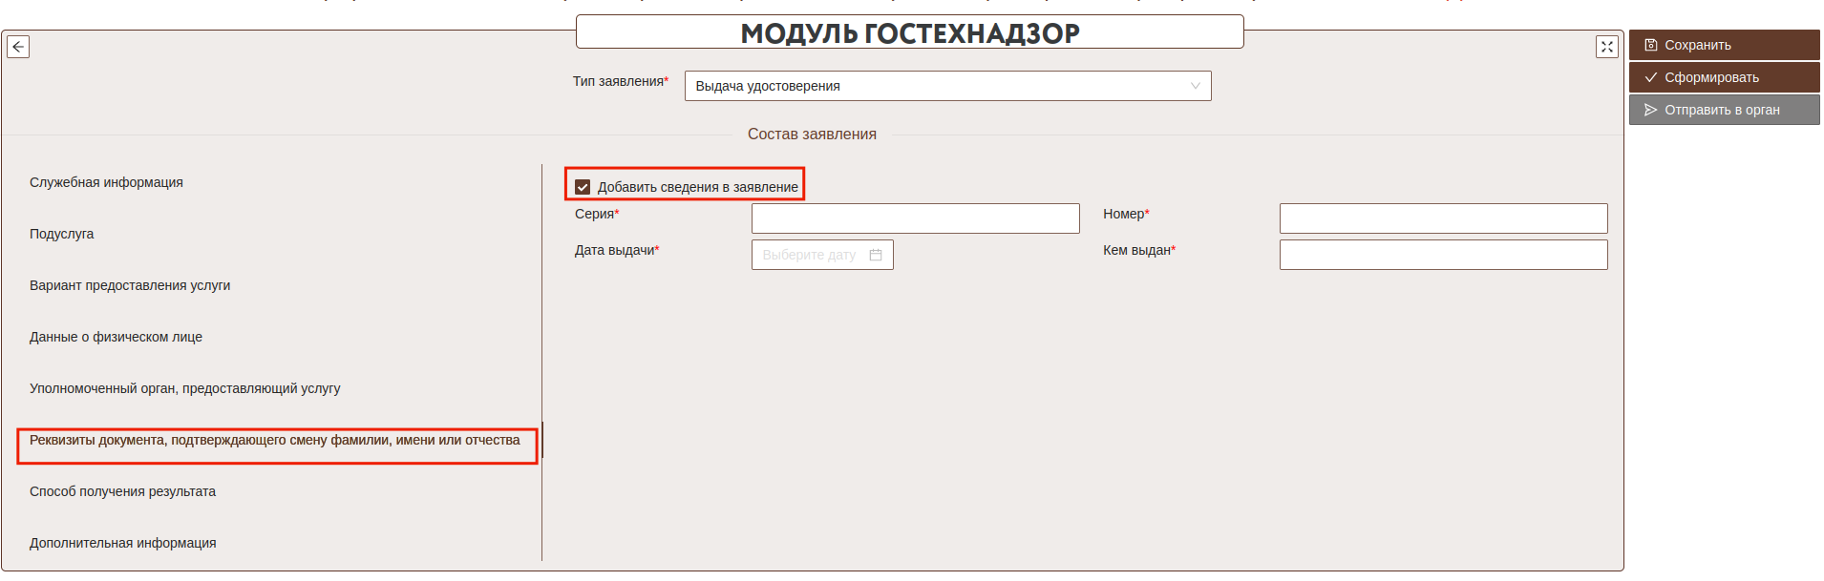This screenshot has width=1824, height=581.
Task: Click the 'Отправить в орган' button
Action: [x=1723, y=110]
